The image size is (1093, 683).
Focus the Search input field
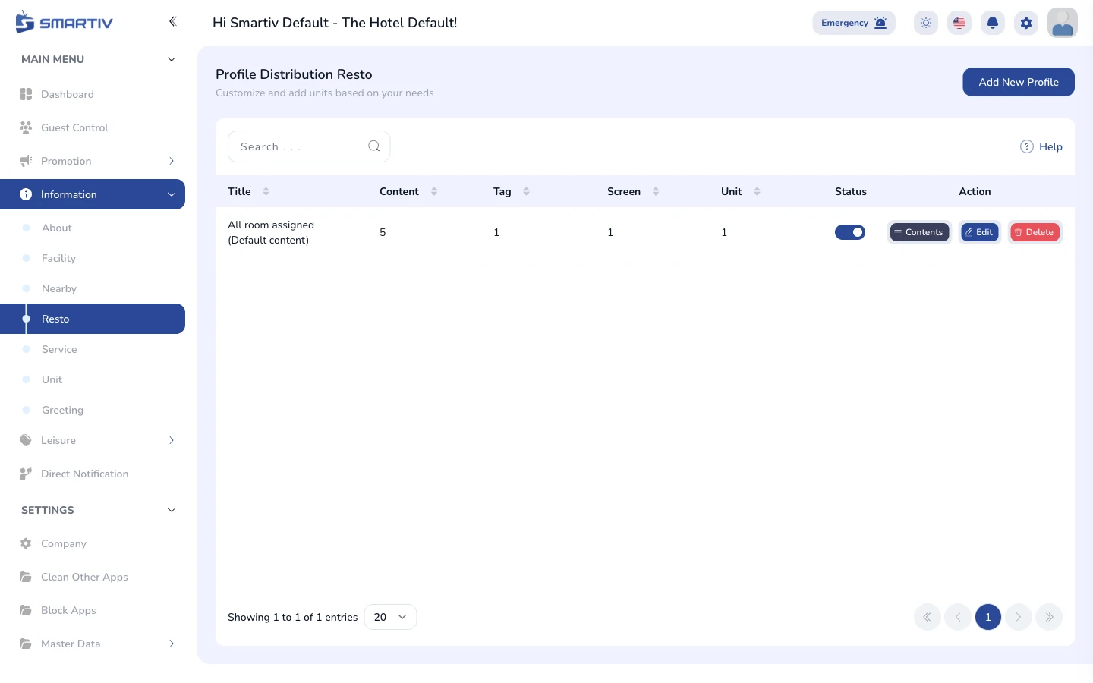pos(309,146)
